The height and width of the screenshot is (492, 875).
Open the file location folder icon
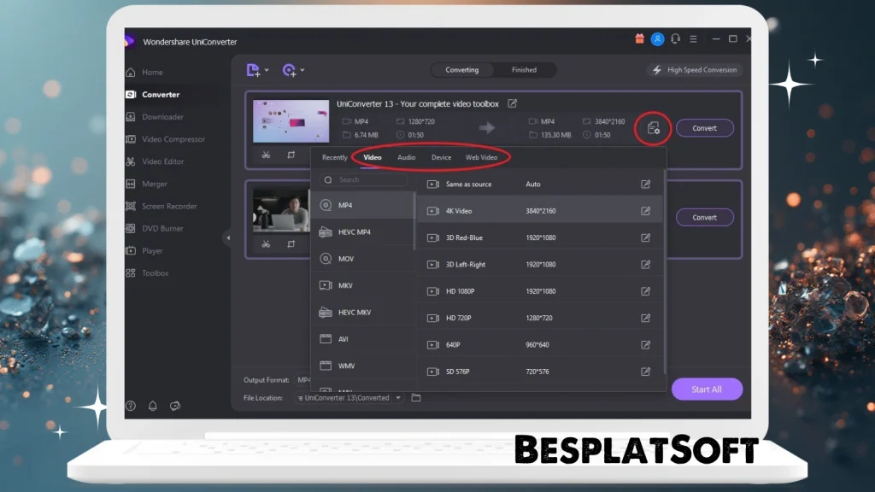416,398
